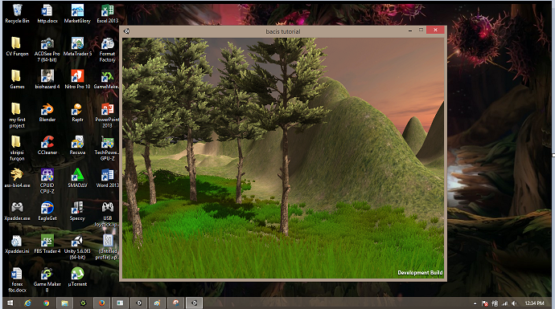
Task: Launch the GameMaker desktop shortcut
Action: click(x=106, y=79)
